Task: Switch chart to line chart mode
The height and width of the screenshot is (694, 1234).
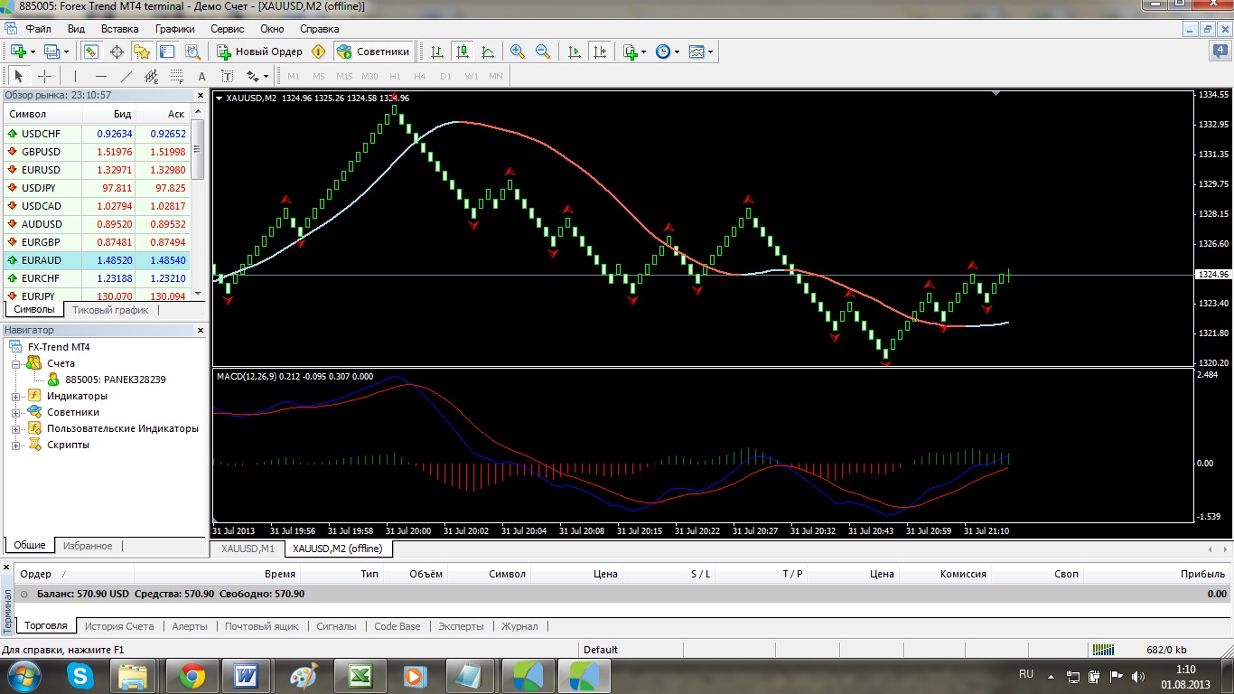Action: coord(488,52)
